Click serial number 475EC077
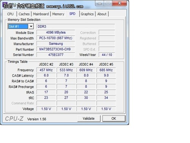 point(56,55)
